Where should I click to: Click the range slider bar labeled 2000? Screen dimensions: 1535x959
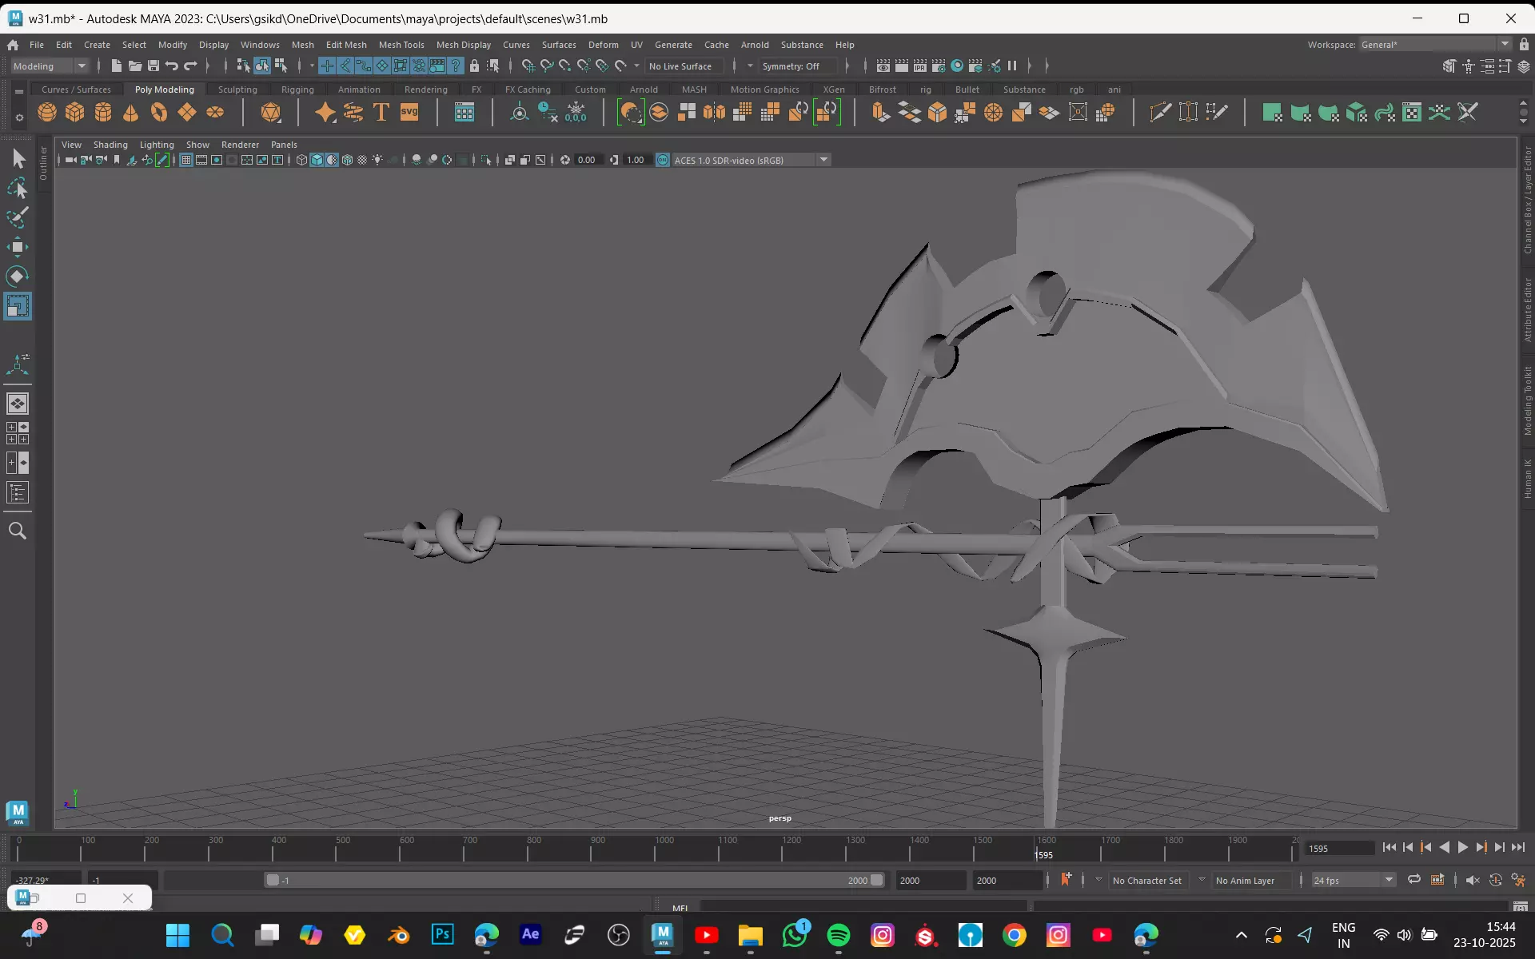[575, 880]
